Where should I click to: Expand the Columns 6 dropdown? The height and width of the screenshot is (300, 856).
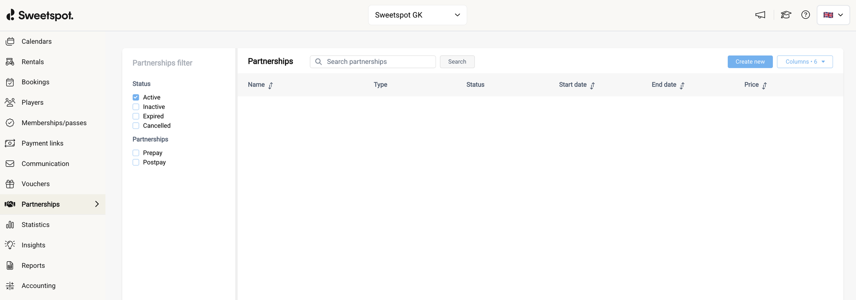click(x=805, y=62)
